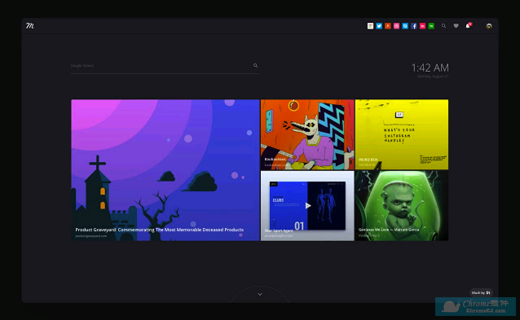Open the orange Product Hunt shortcut
Screen dimensions: 520x320
[x=388, y=26]
